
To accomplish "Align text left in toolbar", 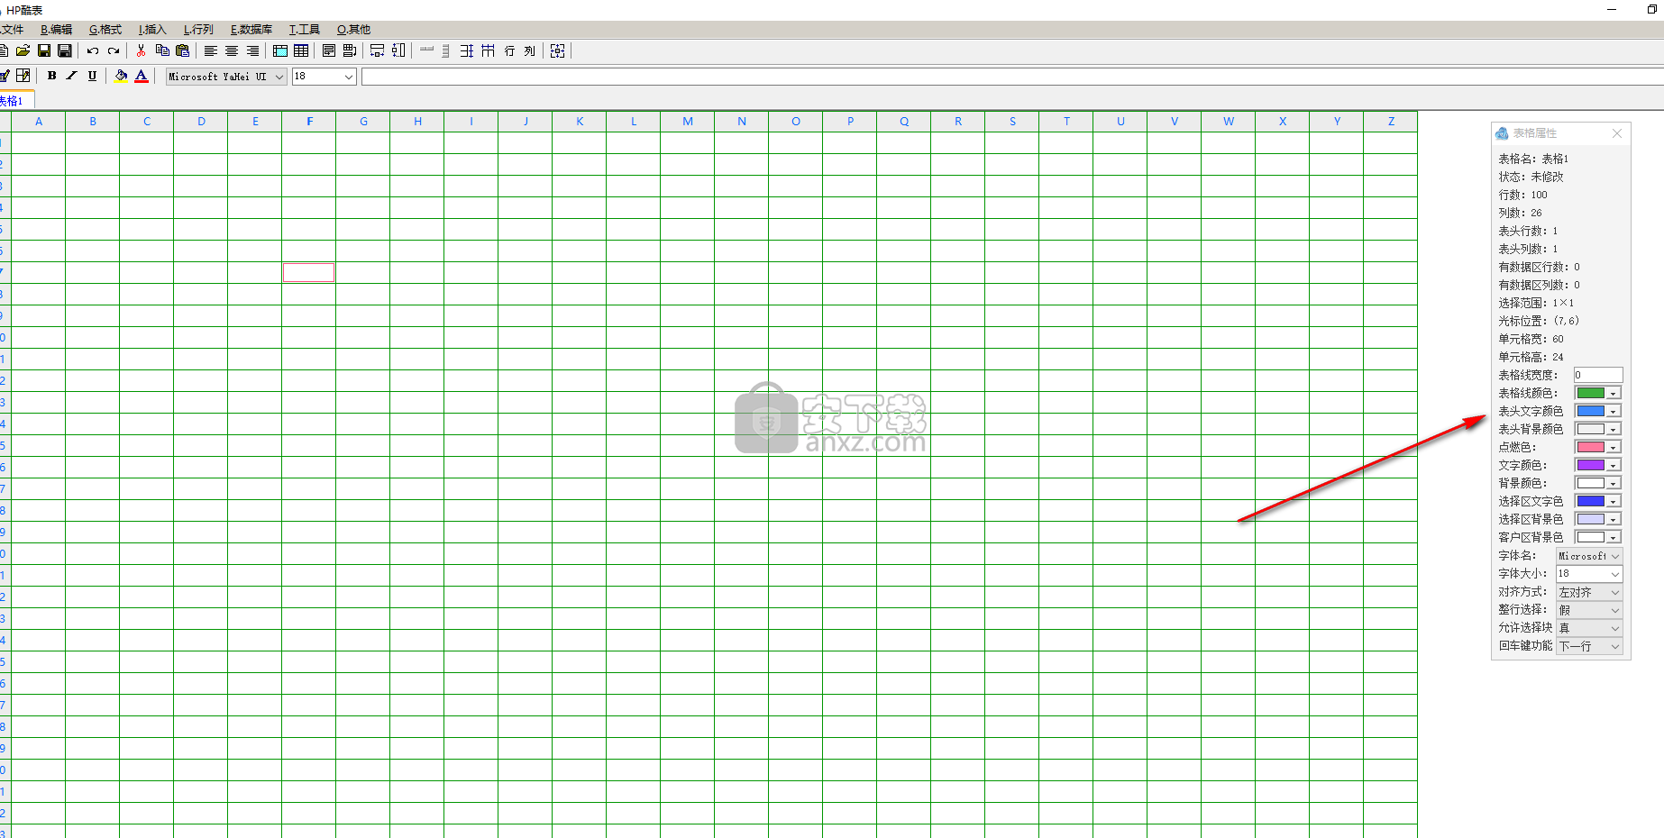I will tap(211, 50).
